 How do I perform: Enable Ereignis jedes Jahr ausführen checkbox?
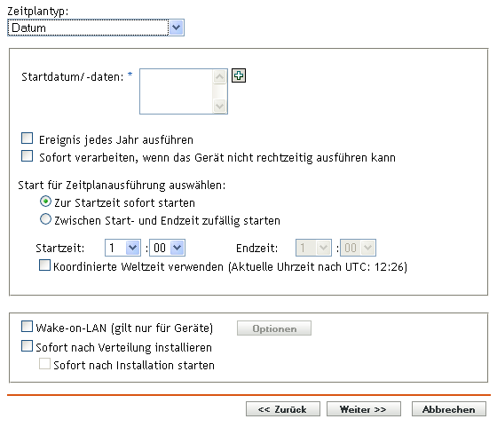coord(27,138)
